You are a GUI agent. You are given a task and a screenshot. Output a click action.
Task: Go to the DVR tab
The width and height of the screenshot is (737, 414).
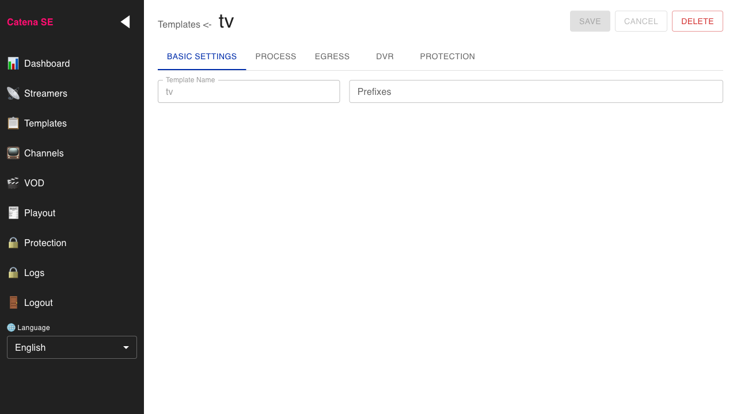click(x=385, y=56)
